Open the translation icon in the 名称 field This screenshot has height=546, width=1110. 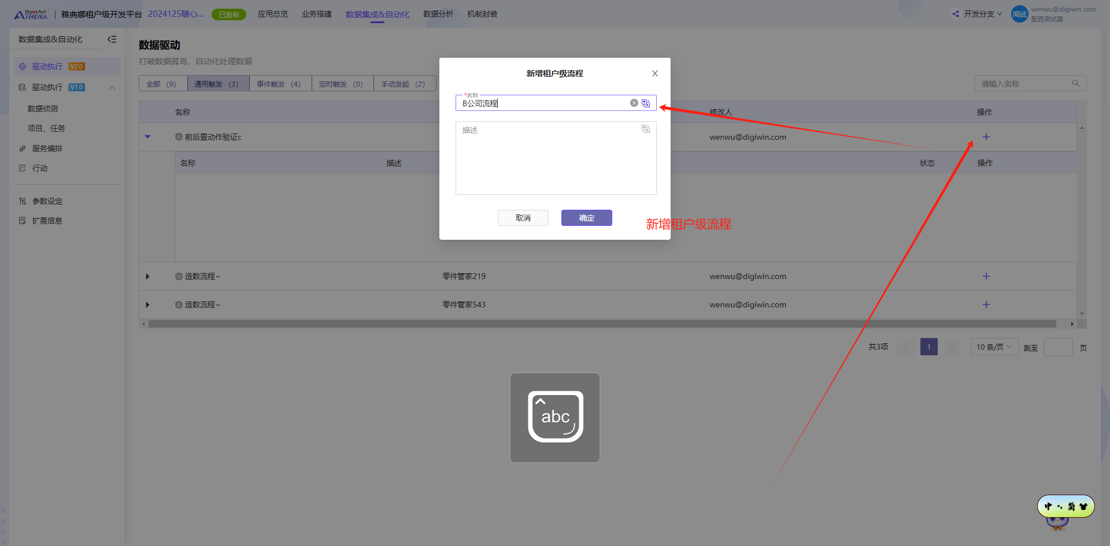click(x=646, y=103)
